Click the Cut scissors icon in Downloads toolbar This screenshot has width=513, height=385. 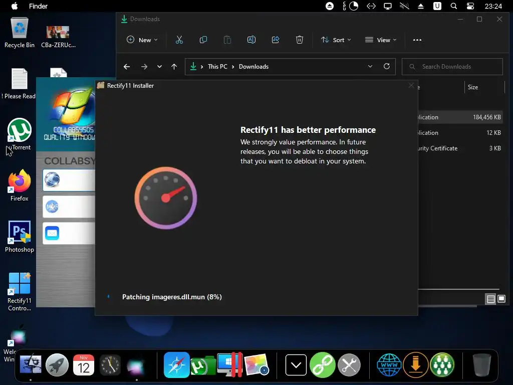point(179,40)
